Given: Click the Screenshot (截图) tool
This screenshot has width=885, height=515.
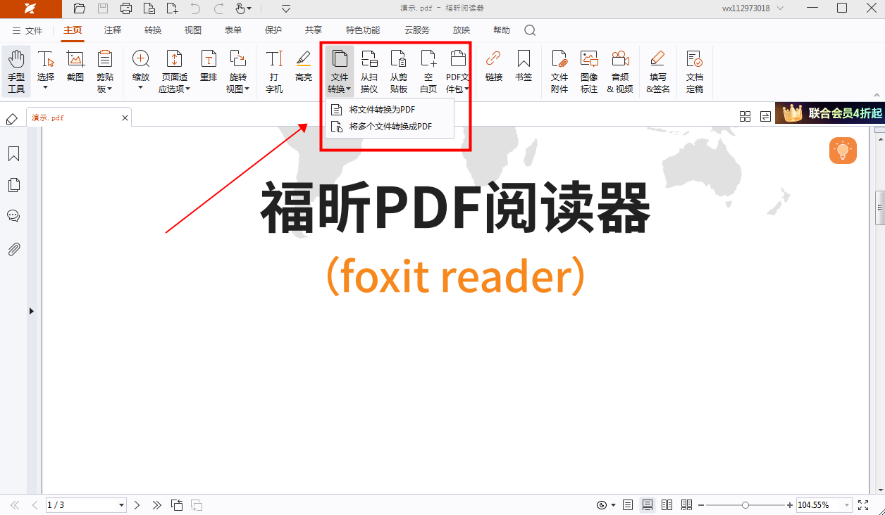Looking at the screenshot, I should [x=75, y=71].
